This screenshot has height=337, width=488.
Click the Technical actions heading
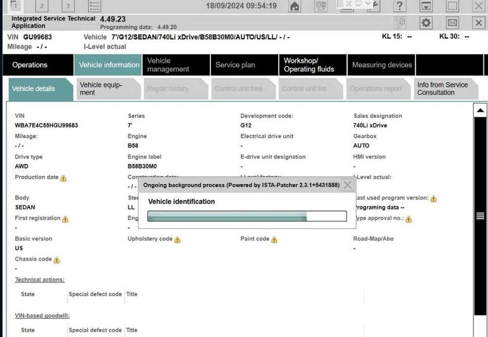tap(40, 280)
